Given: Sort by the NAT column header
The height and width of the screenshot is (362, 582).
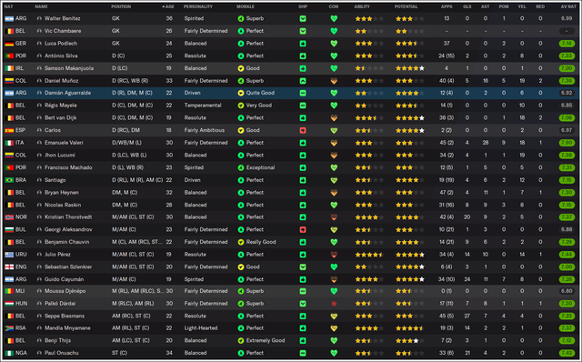Looking at the screenshot, I should [8, 6].
